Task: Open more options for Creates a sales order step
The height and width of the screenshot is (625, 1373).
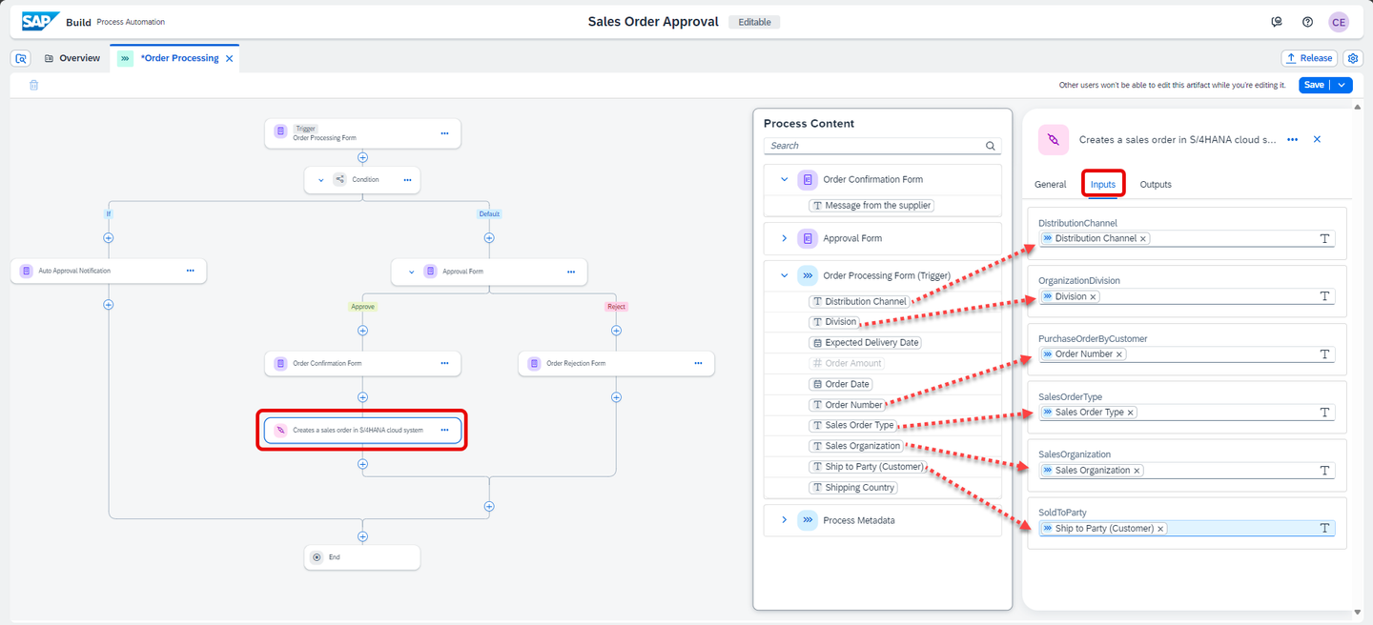Action: 444,430
